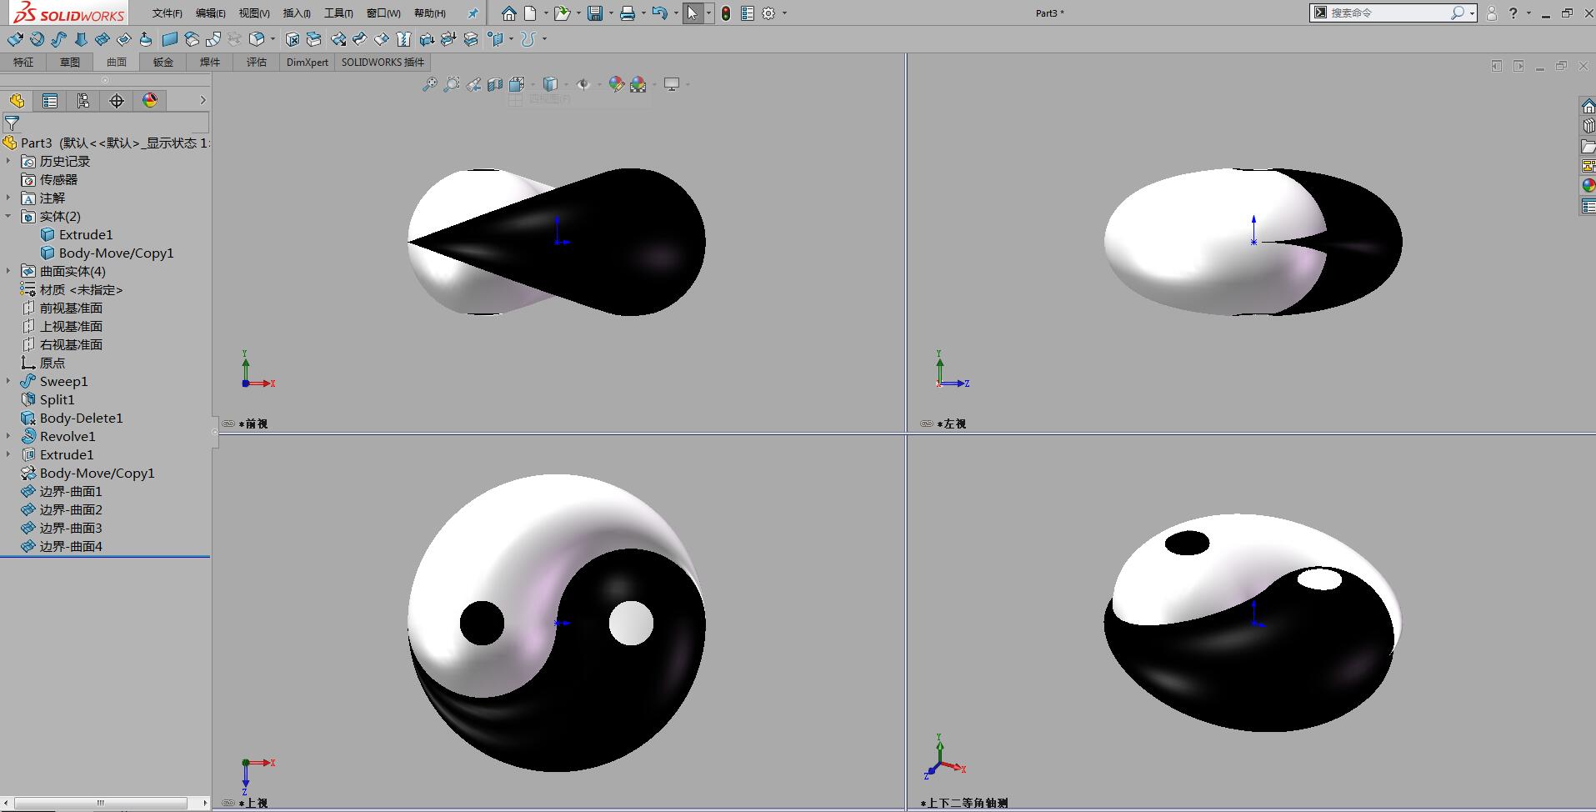Click the user login icon

tap(1492, 13)
